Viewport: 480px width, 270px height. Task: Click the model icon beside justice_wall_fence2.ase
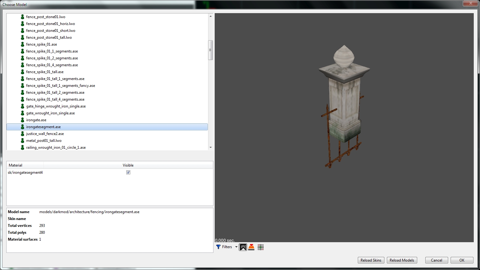point(22,134)
